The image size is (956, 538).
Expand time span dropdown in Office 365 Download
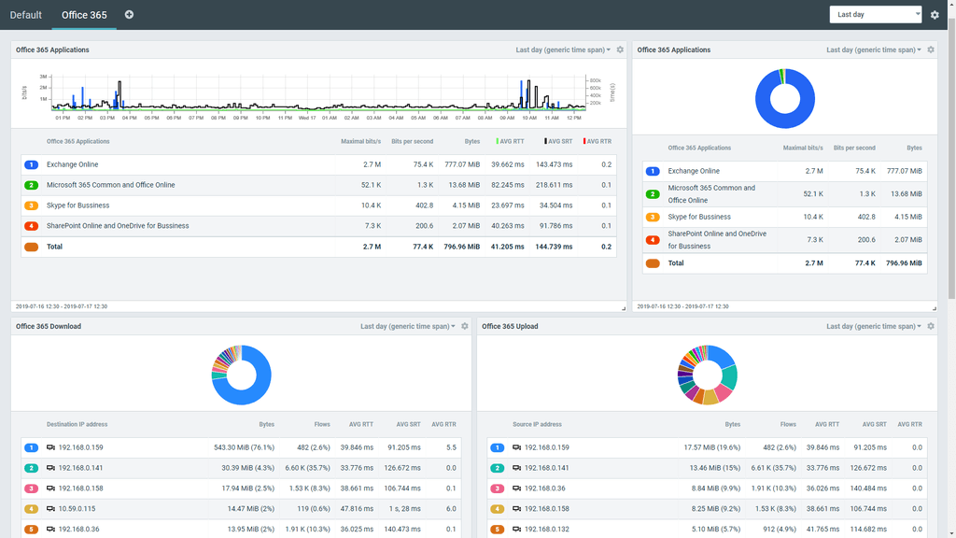pos(408,327)
